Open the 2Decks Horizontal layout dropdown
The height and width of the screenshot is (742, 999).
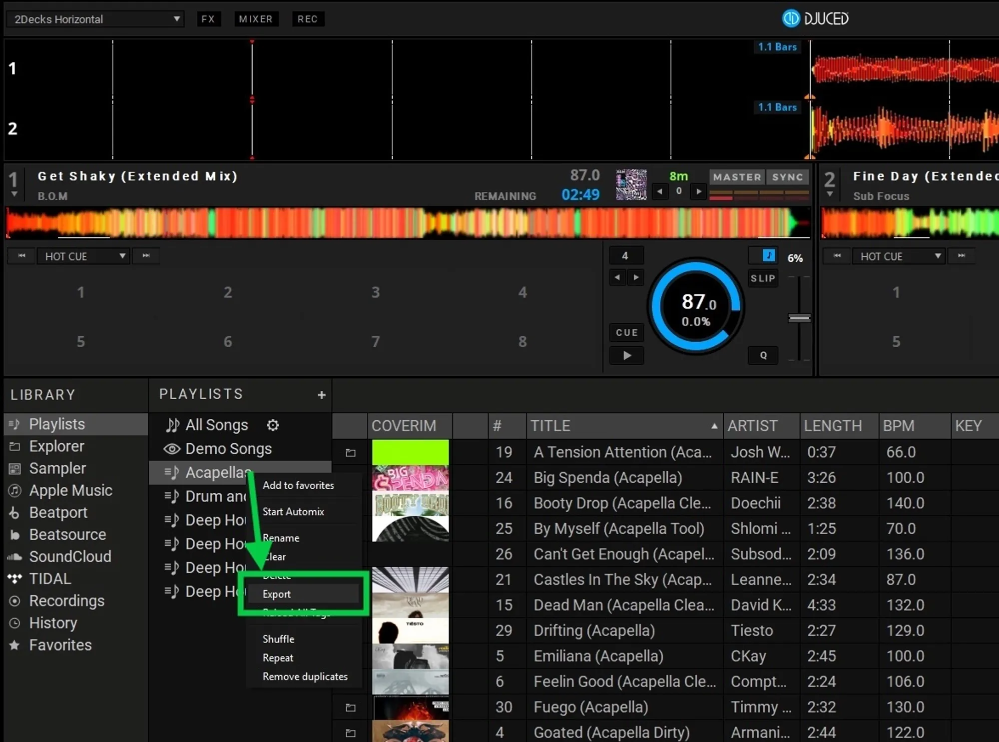point(95,19)
